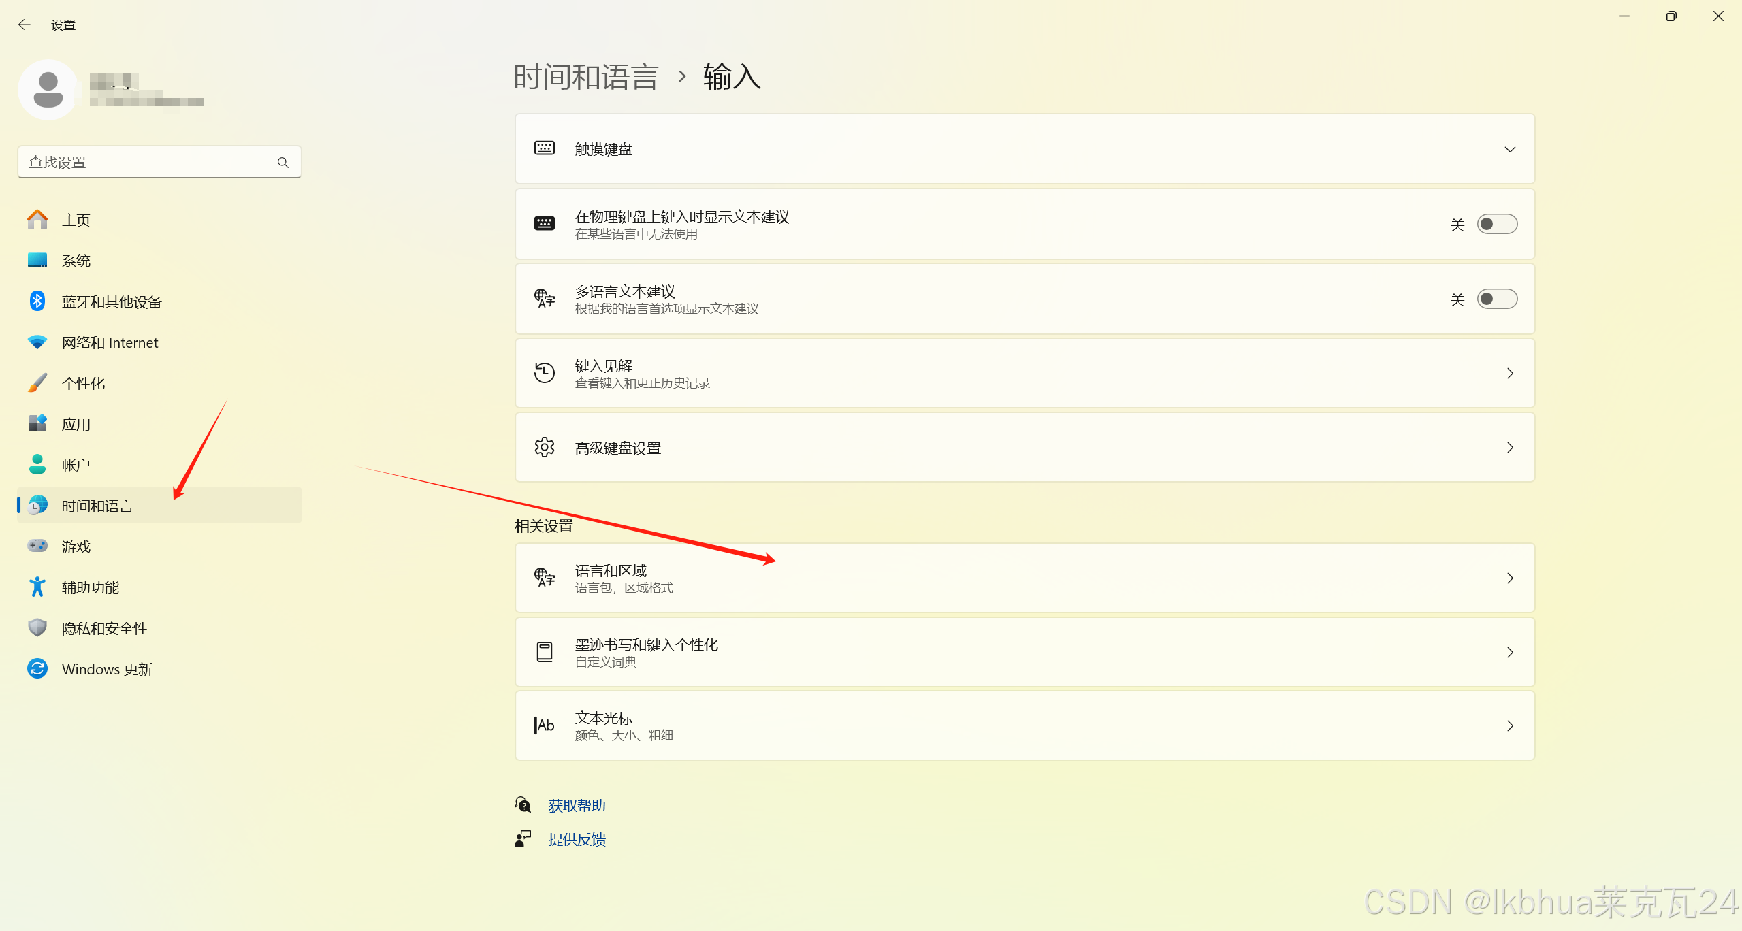1742x931 pixels.
Task: Select 个性化 in the sidebar
Action: 83,383
